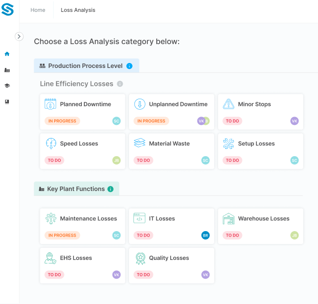The height and width of the screenshot is (304, 318).
Task: Click the SC avatar on Setup Losses
Action: coord(294,160)
